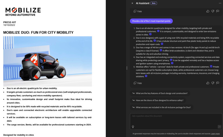
Task: Thumbs up the response above the prompt
Action: pos(208,11)
